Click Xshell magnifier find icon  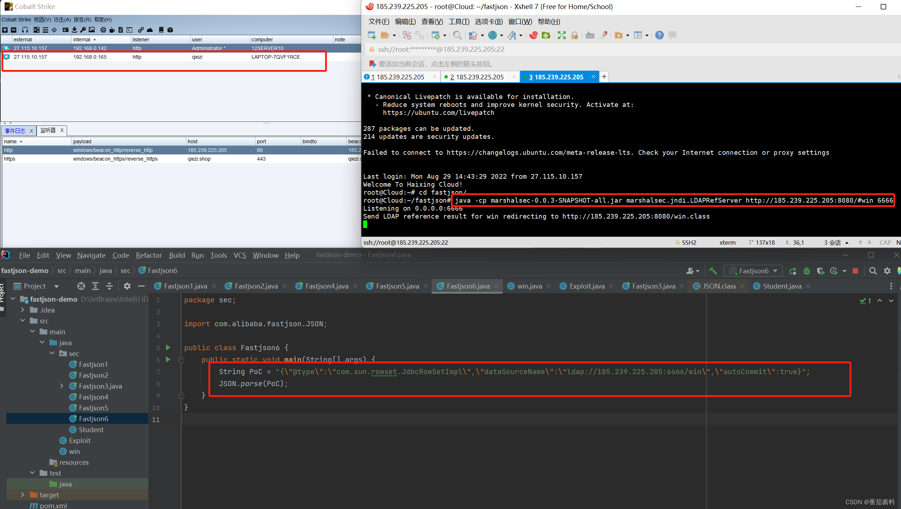pyautogui.click(x=457, y=35)
